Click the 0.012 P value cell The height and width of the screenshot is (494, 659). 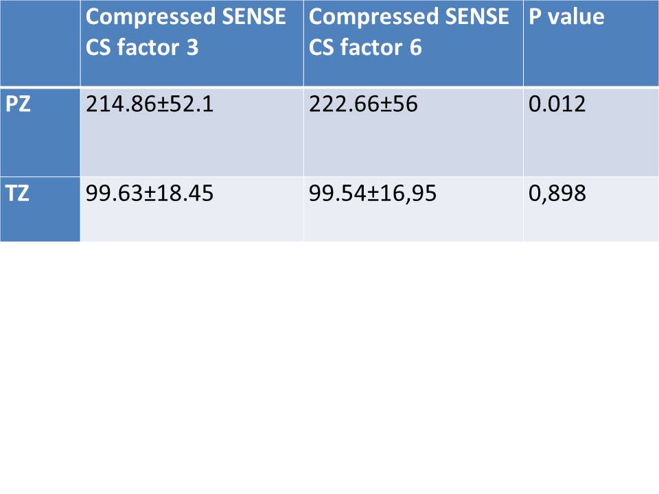[x=557, y=104]
